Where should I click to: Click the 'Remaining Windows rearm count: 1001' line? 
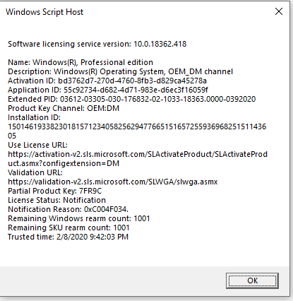79,218
